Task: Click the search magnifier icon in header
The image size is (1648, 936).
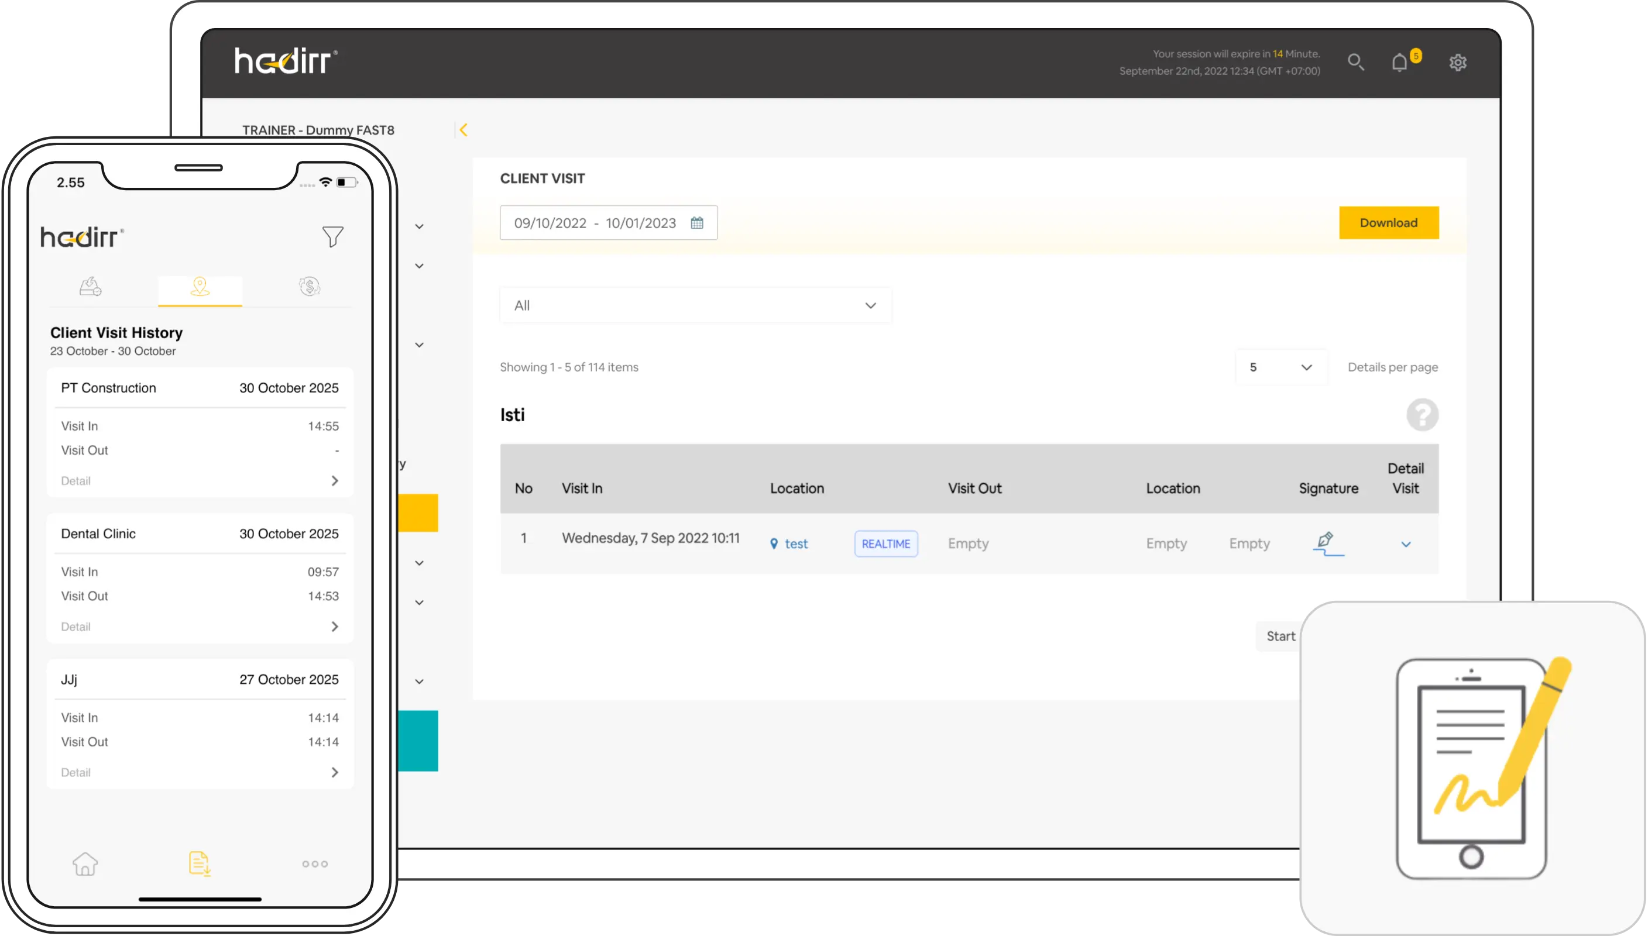Action: [x=1355, y=63]
